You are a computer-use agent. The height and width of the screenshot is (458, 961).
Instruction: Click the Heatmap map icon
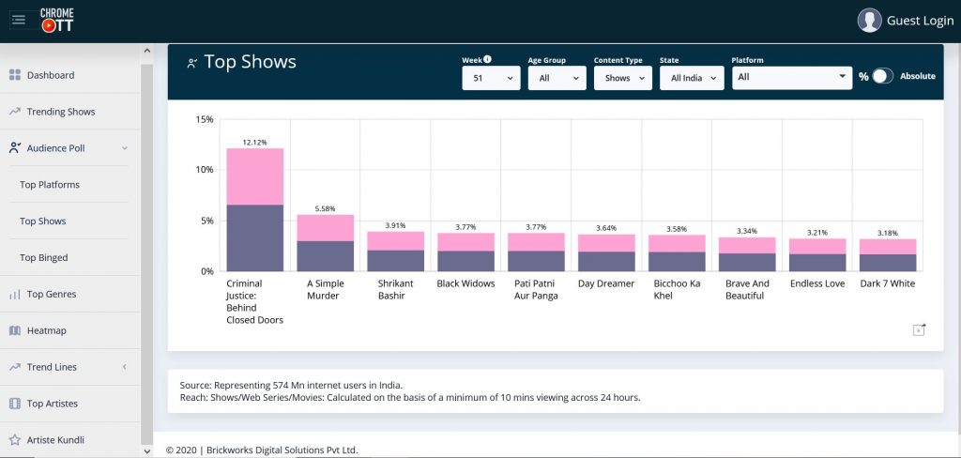coord(15,330)
